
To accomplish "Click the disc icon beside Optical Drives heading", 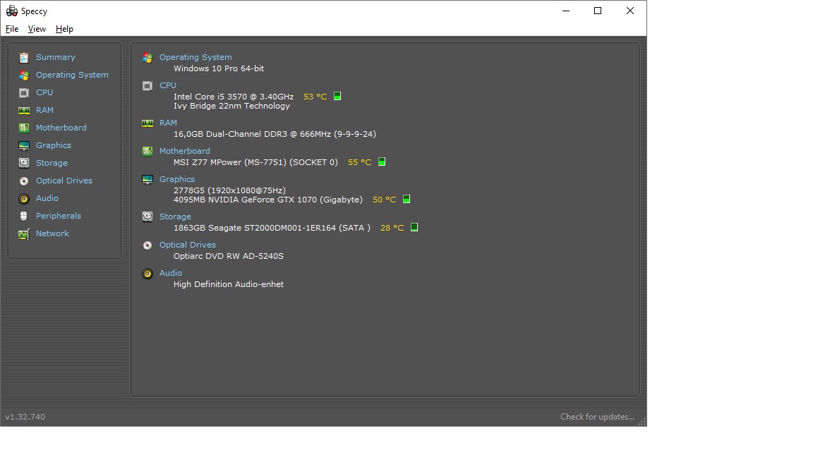I will [x=147, y=245].
